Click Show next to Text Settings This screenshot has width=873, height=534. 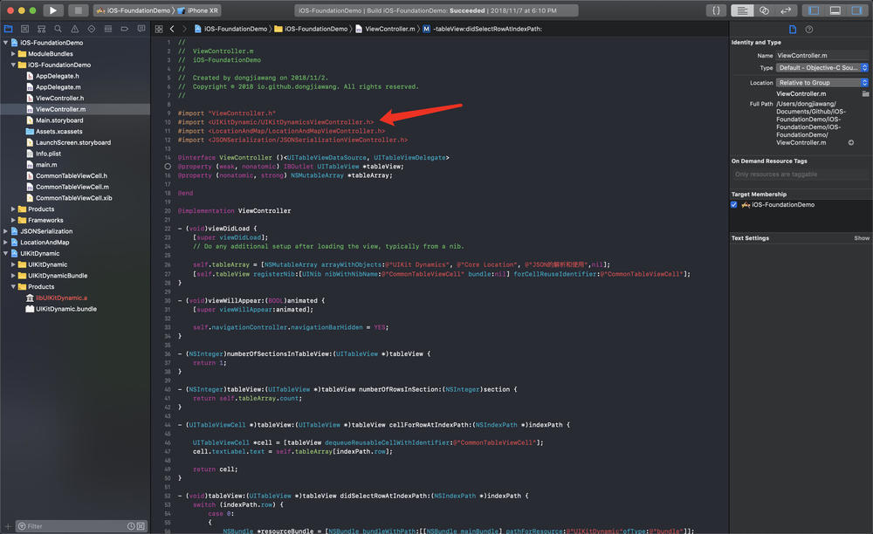(x=862, y=237)
